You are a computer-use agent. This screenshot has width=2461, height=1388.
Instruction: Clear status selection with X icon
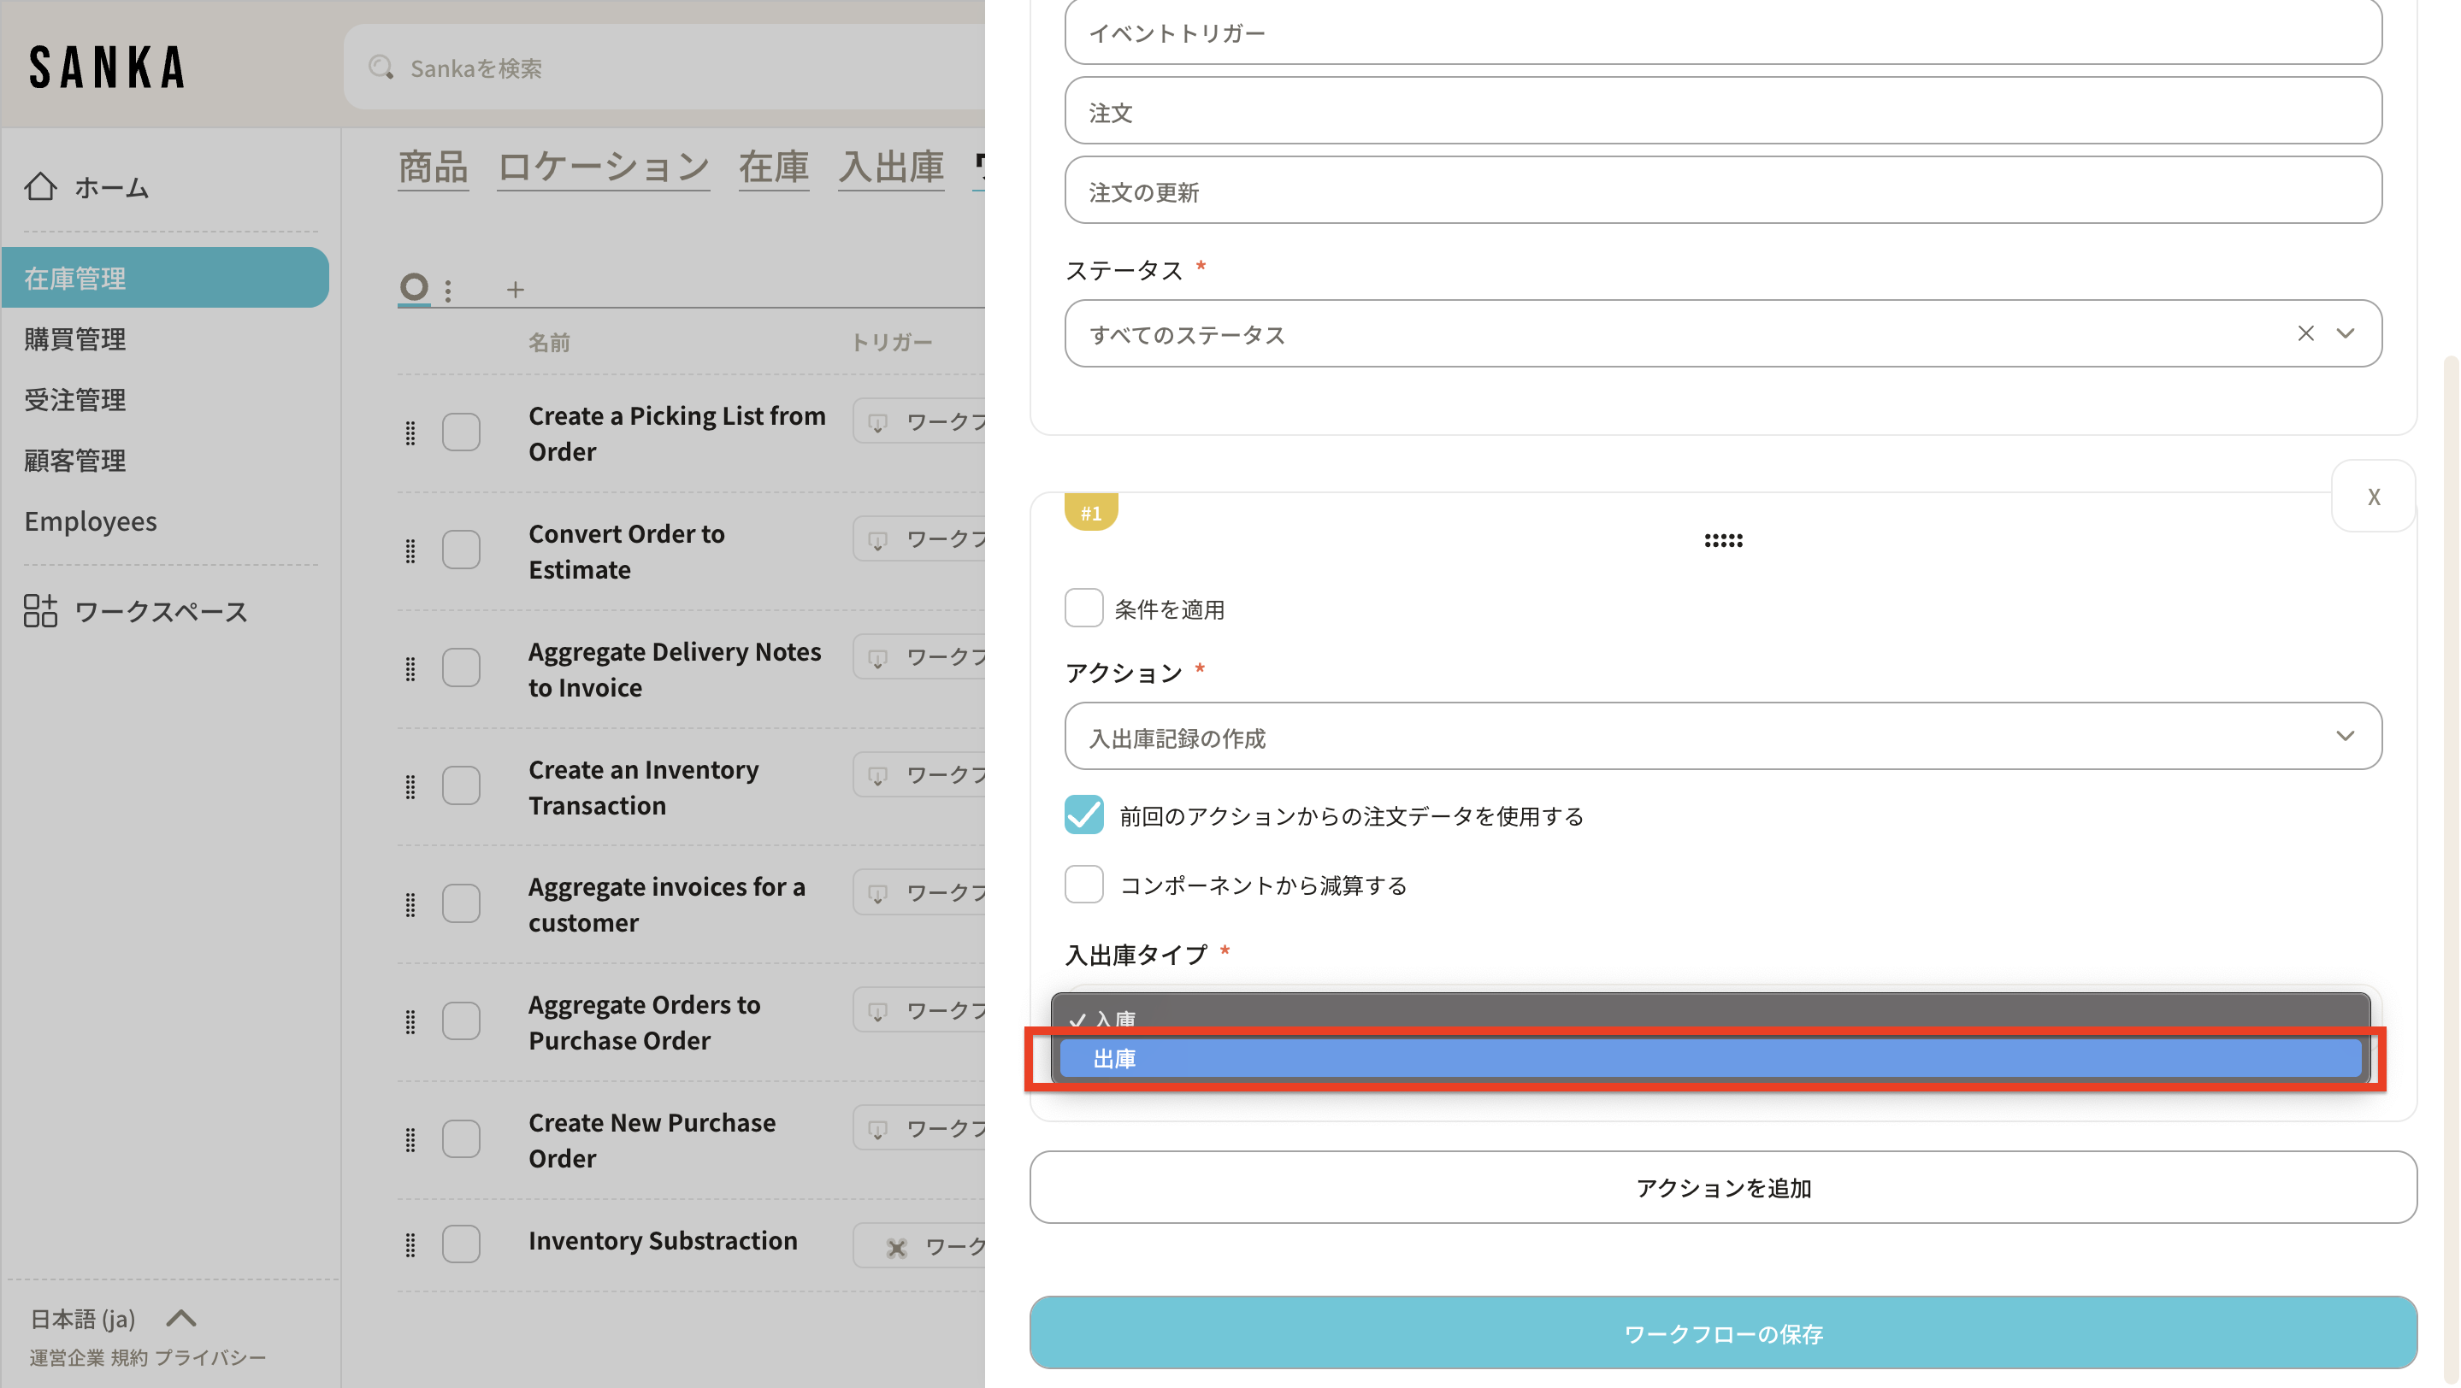(2305, 333)
